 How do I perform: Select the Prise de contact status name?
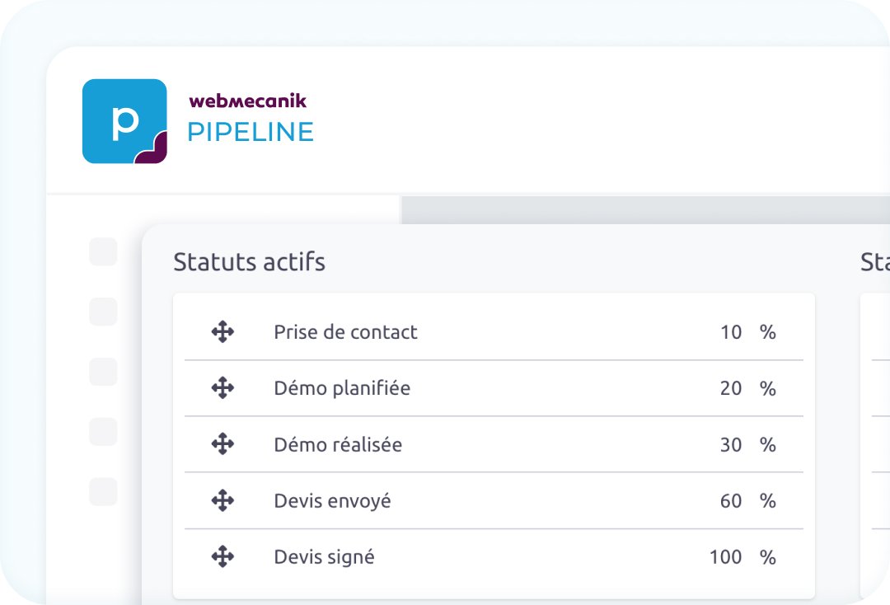(x=345, y=332)
